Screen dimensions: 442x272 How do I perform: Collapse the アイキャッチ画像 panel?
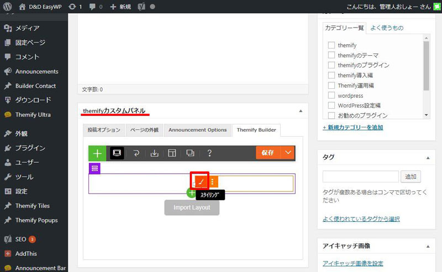coord(428,247)
